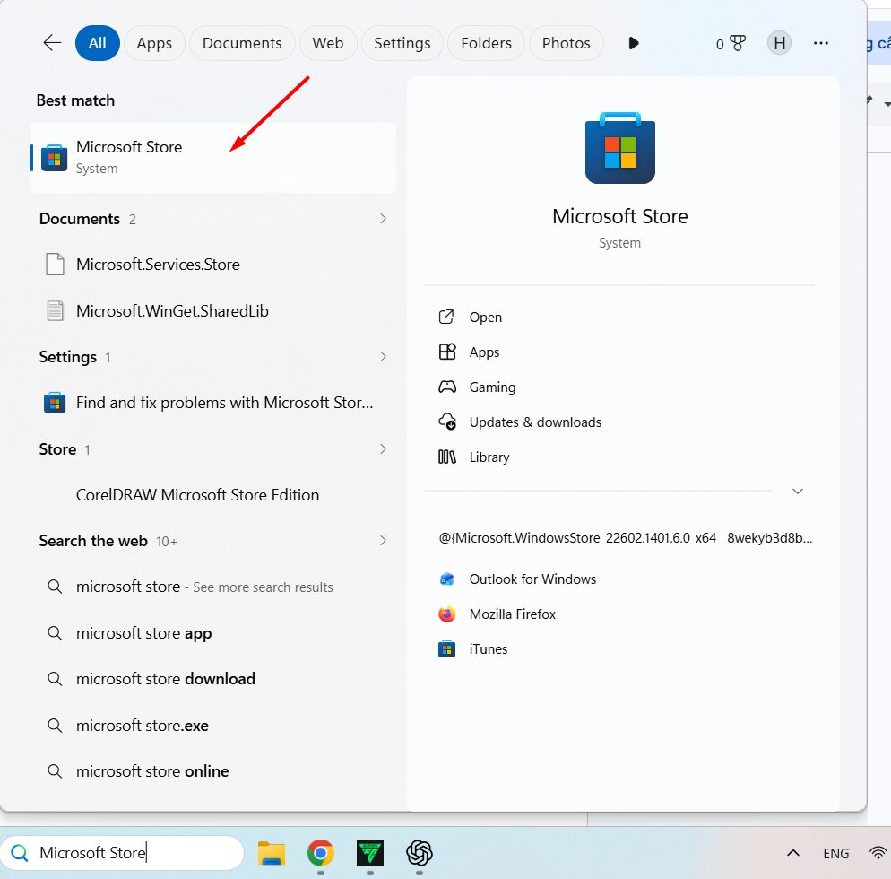Viewport: 891px width, 879px height.
Task: Click the Microsoft.WindowsStore package identifier text
Action: pos(625,538)
